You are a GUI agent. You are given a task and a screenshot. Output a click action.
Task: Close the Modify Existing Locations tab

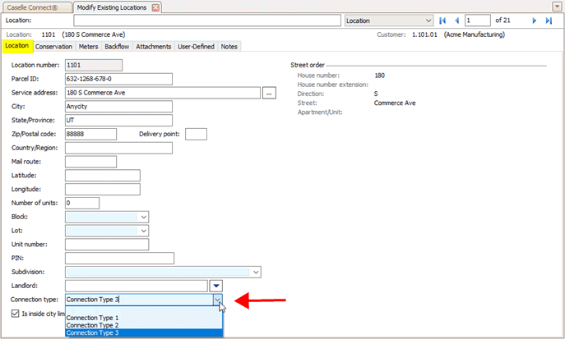coord(156,7)
